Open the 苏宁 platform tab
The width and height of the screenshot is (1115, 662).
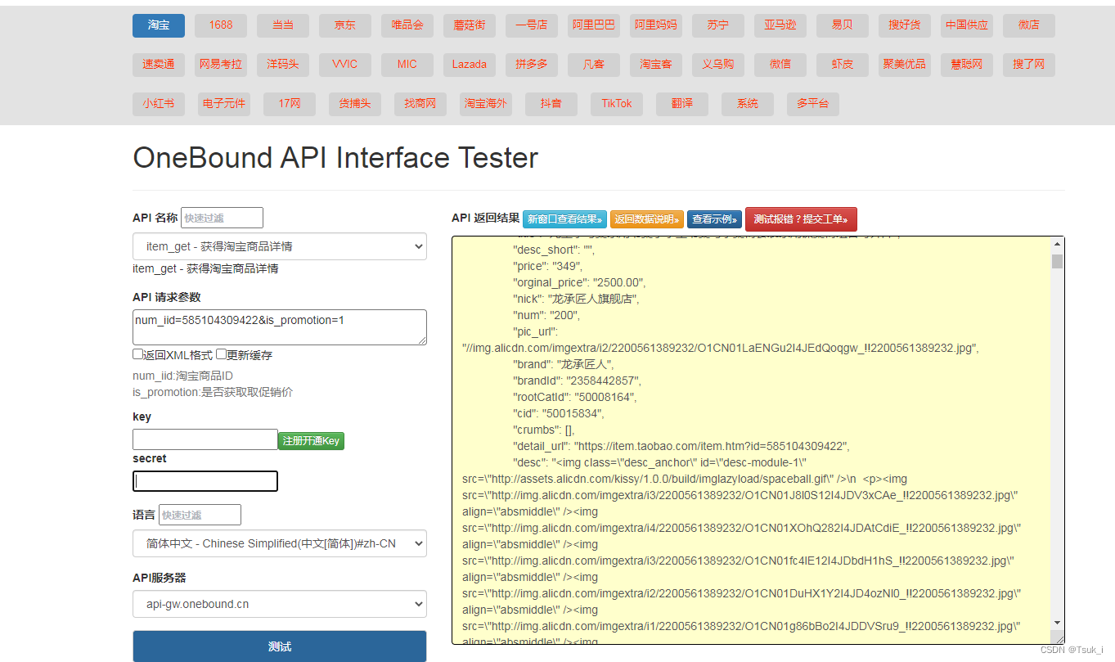(x=718, y=25)
